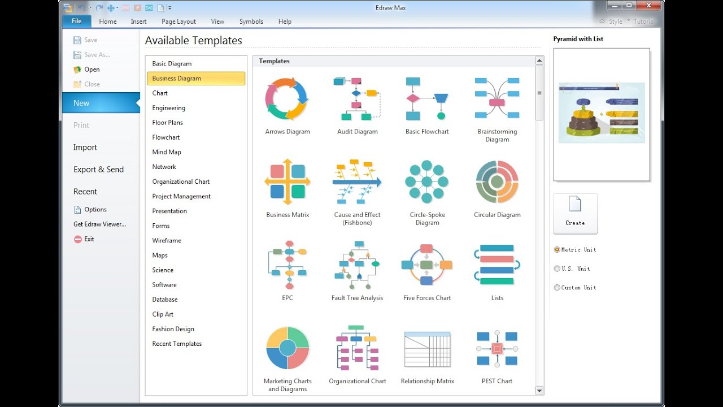Select the Marketing Charts and Diagrams template
This screenshot has width=723, height=407.
click(288, 359)
